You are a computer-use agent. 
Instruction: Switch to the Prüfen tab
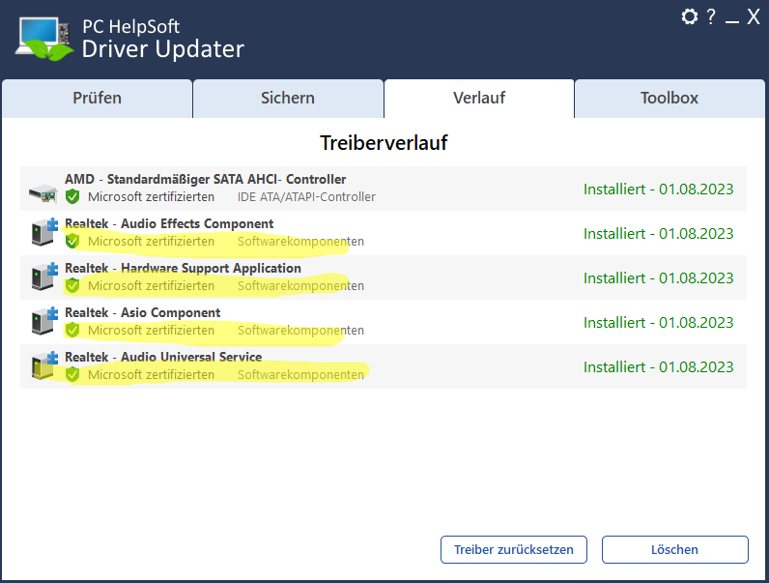pos(98,99)
